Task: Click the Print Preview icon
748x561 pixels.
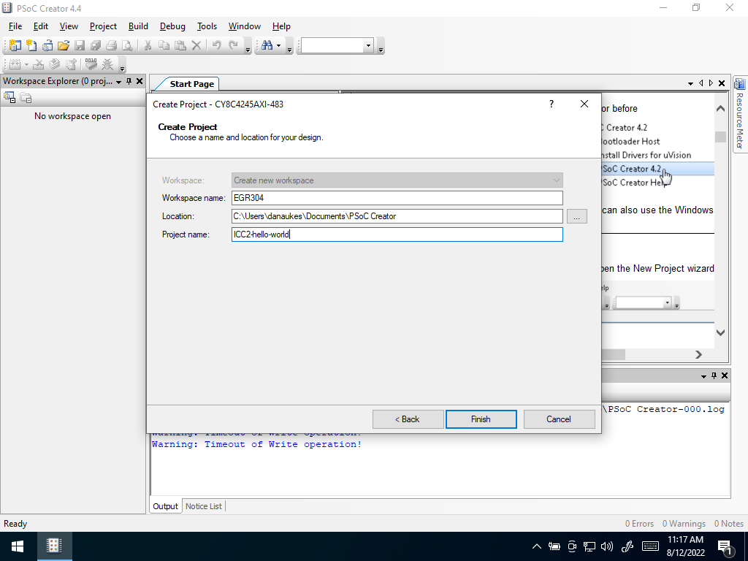Action: (x=127, y=45)
